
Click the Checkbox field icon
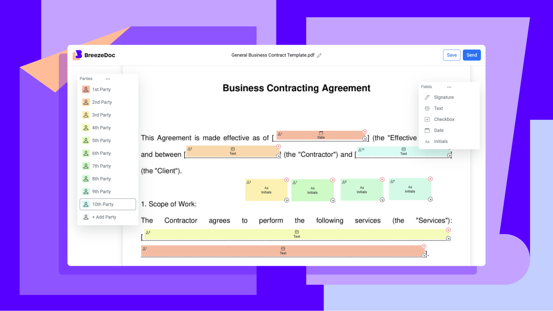coord(427,119)
